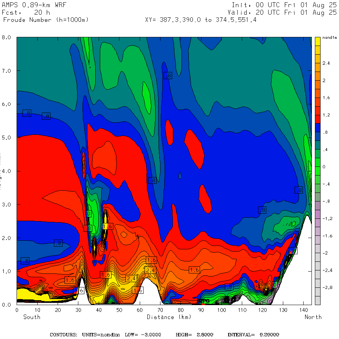Click the '-2.4' color bar scale label

pos(327,270)
